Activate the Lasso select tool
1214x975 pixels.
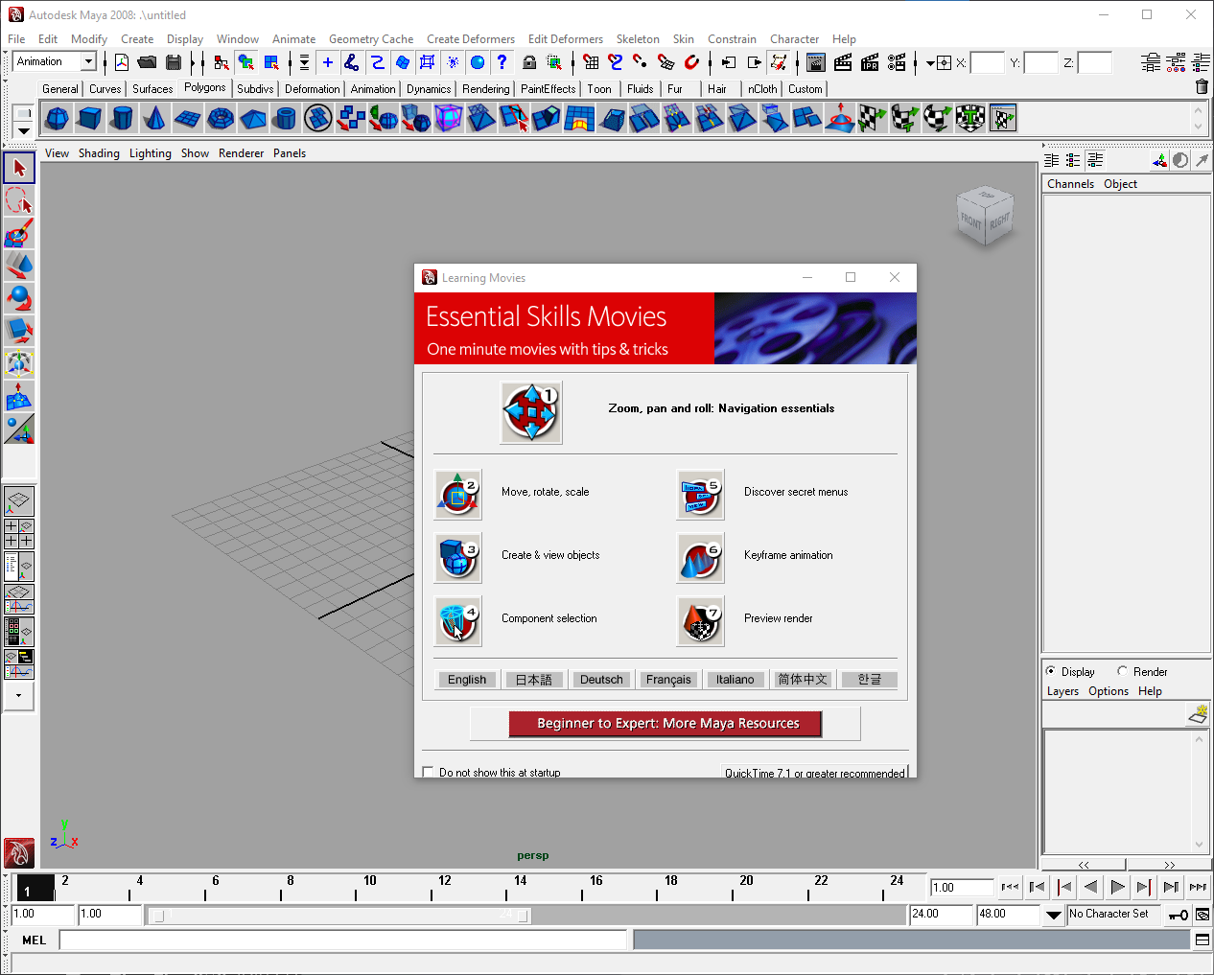click(19, 200)
